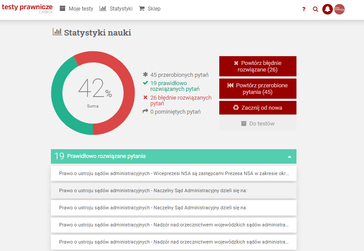The image size is (364, 251).
Task: Click the recycle icon in Zacznij od nowa
Action: click(236, 108)
